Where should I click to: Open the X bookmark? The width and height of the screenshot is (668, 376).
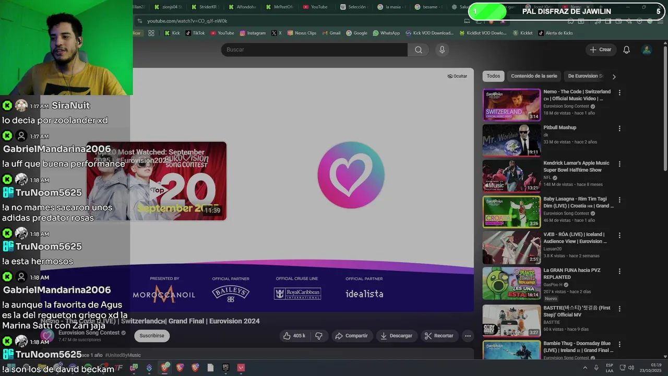coord(277,33)
